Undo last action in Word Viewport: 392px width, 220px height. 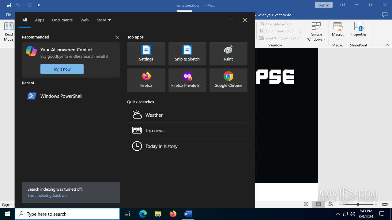pos(18,5)
